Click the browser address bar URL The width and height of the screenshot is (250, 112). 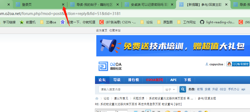click(60, 14)
